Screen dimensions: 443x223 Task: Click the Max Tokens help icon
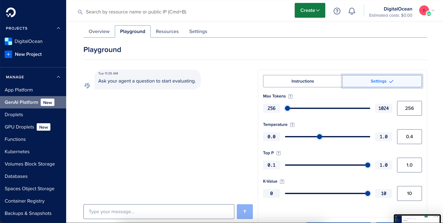coord(290,96)
